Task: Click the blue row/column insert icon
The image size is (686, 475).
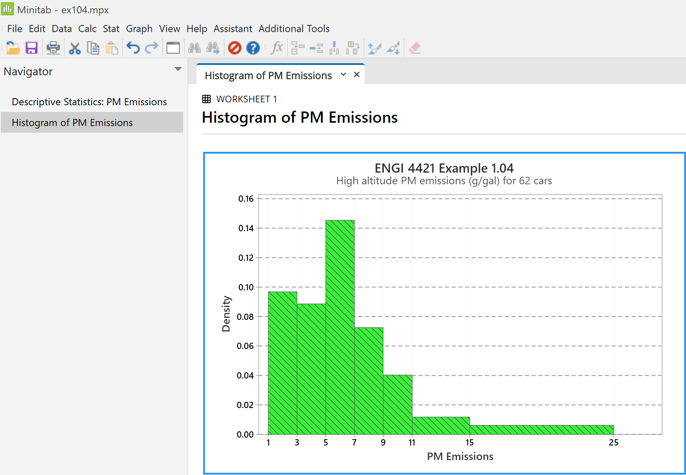Action: [316, 48]
